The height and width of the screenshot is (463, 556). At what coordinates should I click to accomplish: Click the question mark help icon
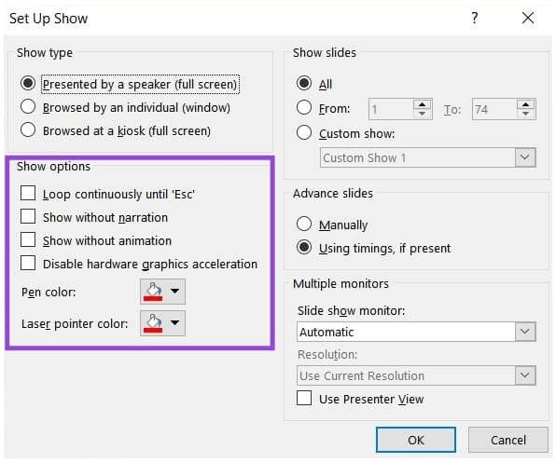475,18
